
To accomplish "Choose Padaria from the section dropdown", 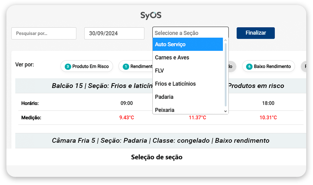I will pos(188,97).
